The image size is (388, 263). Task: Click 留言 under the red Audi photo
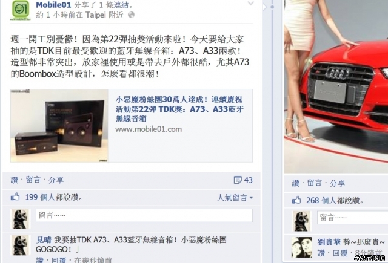[x=314, y=183]
